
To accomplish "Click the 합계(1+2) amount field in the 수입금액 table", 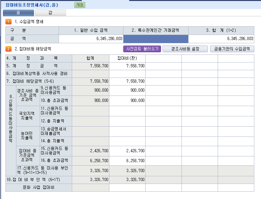I will click(221, 39).
